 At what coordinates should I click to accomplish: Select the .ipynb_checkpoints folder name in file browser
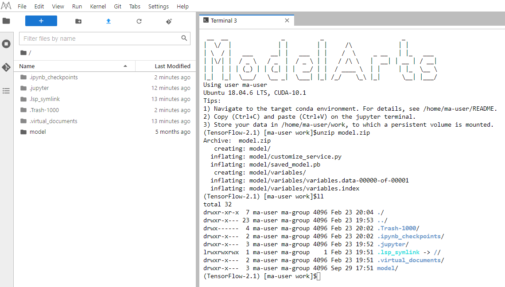click(x=54, y=77)
